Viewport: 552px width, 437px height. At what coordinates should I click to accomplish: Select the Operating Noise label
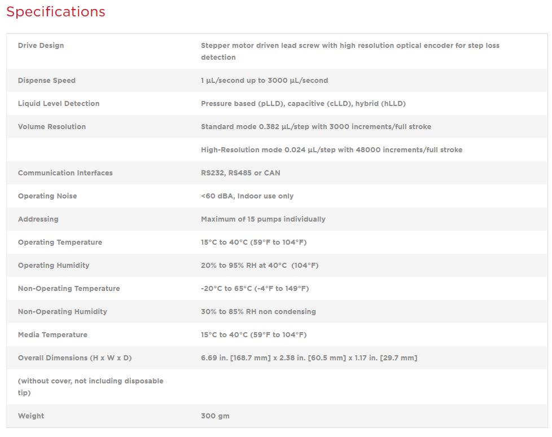tap(47, 196)
